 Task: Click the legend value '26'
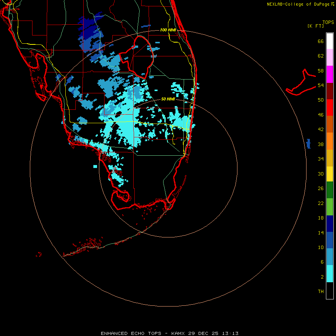point(321,189)
